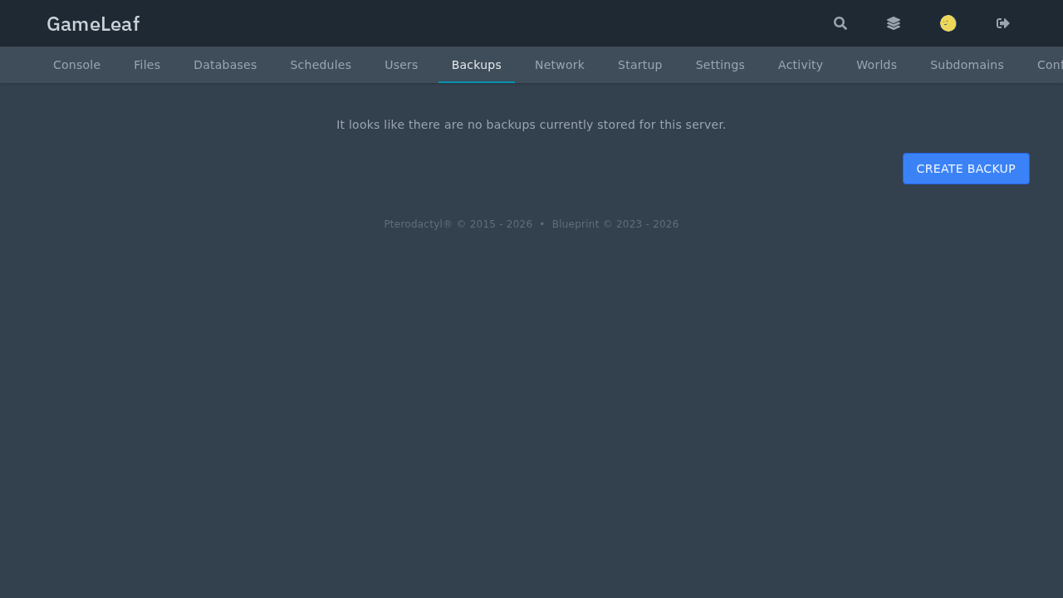Create a new backup
Screen dimensions: 1063x598
pos(966,169)
